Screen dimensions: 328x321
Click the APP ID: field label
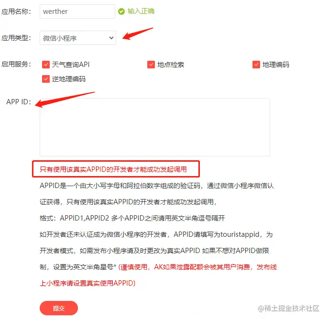(19, 102)
